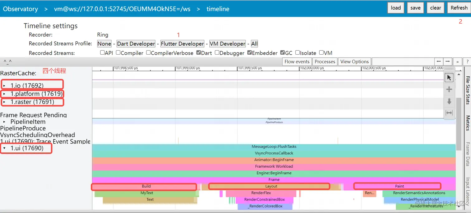The width and height of the screenshot is (471, 213).
Task: Click the next result right arrow
Action: coord(448,61)
